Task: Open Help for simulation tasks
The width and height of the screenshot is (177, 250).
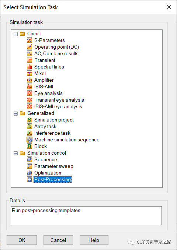Action: click(94, 240)
